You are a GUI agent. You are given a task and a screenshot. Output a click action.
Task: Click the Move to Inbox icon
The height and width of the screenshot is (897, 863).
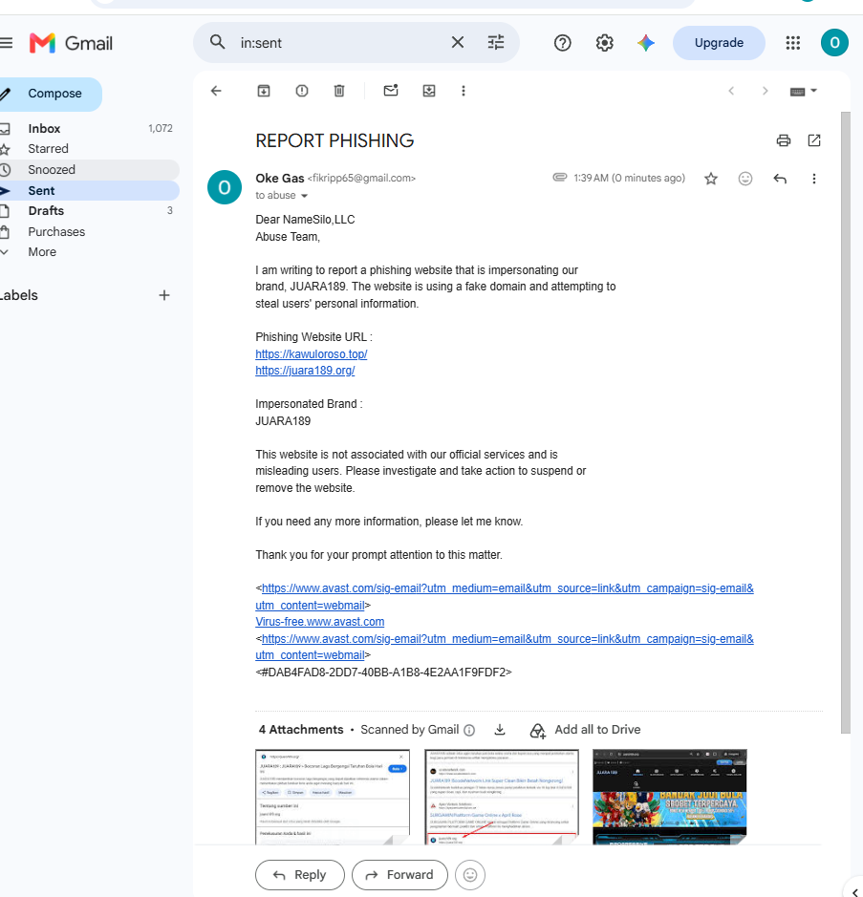pos(429,91)
